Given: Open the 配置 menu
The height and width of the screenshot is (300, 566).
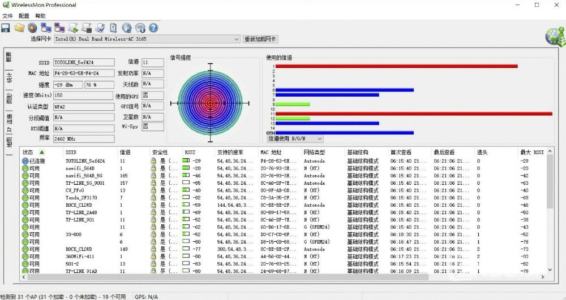Looking at the screenshot, I should (x=24, y=16).
